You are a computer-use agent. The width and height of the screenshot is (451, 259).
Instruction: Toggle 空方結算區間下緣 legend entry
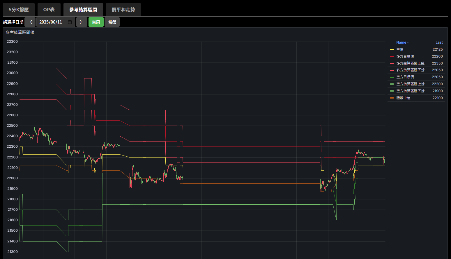click(410, 91)
